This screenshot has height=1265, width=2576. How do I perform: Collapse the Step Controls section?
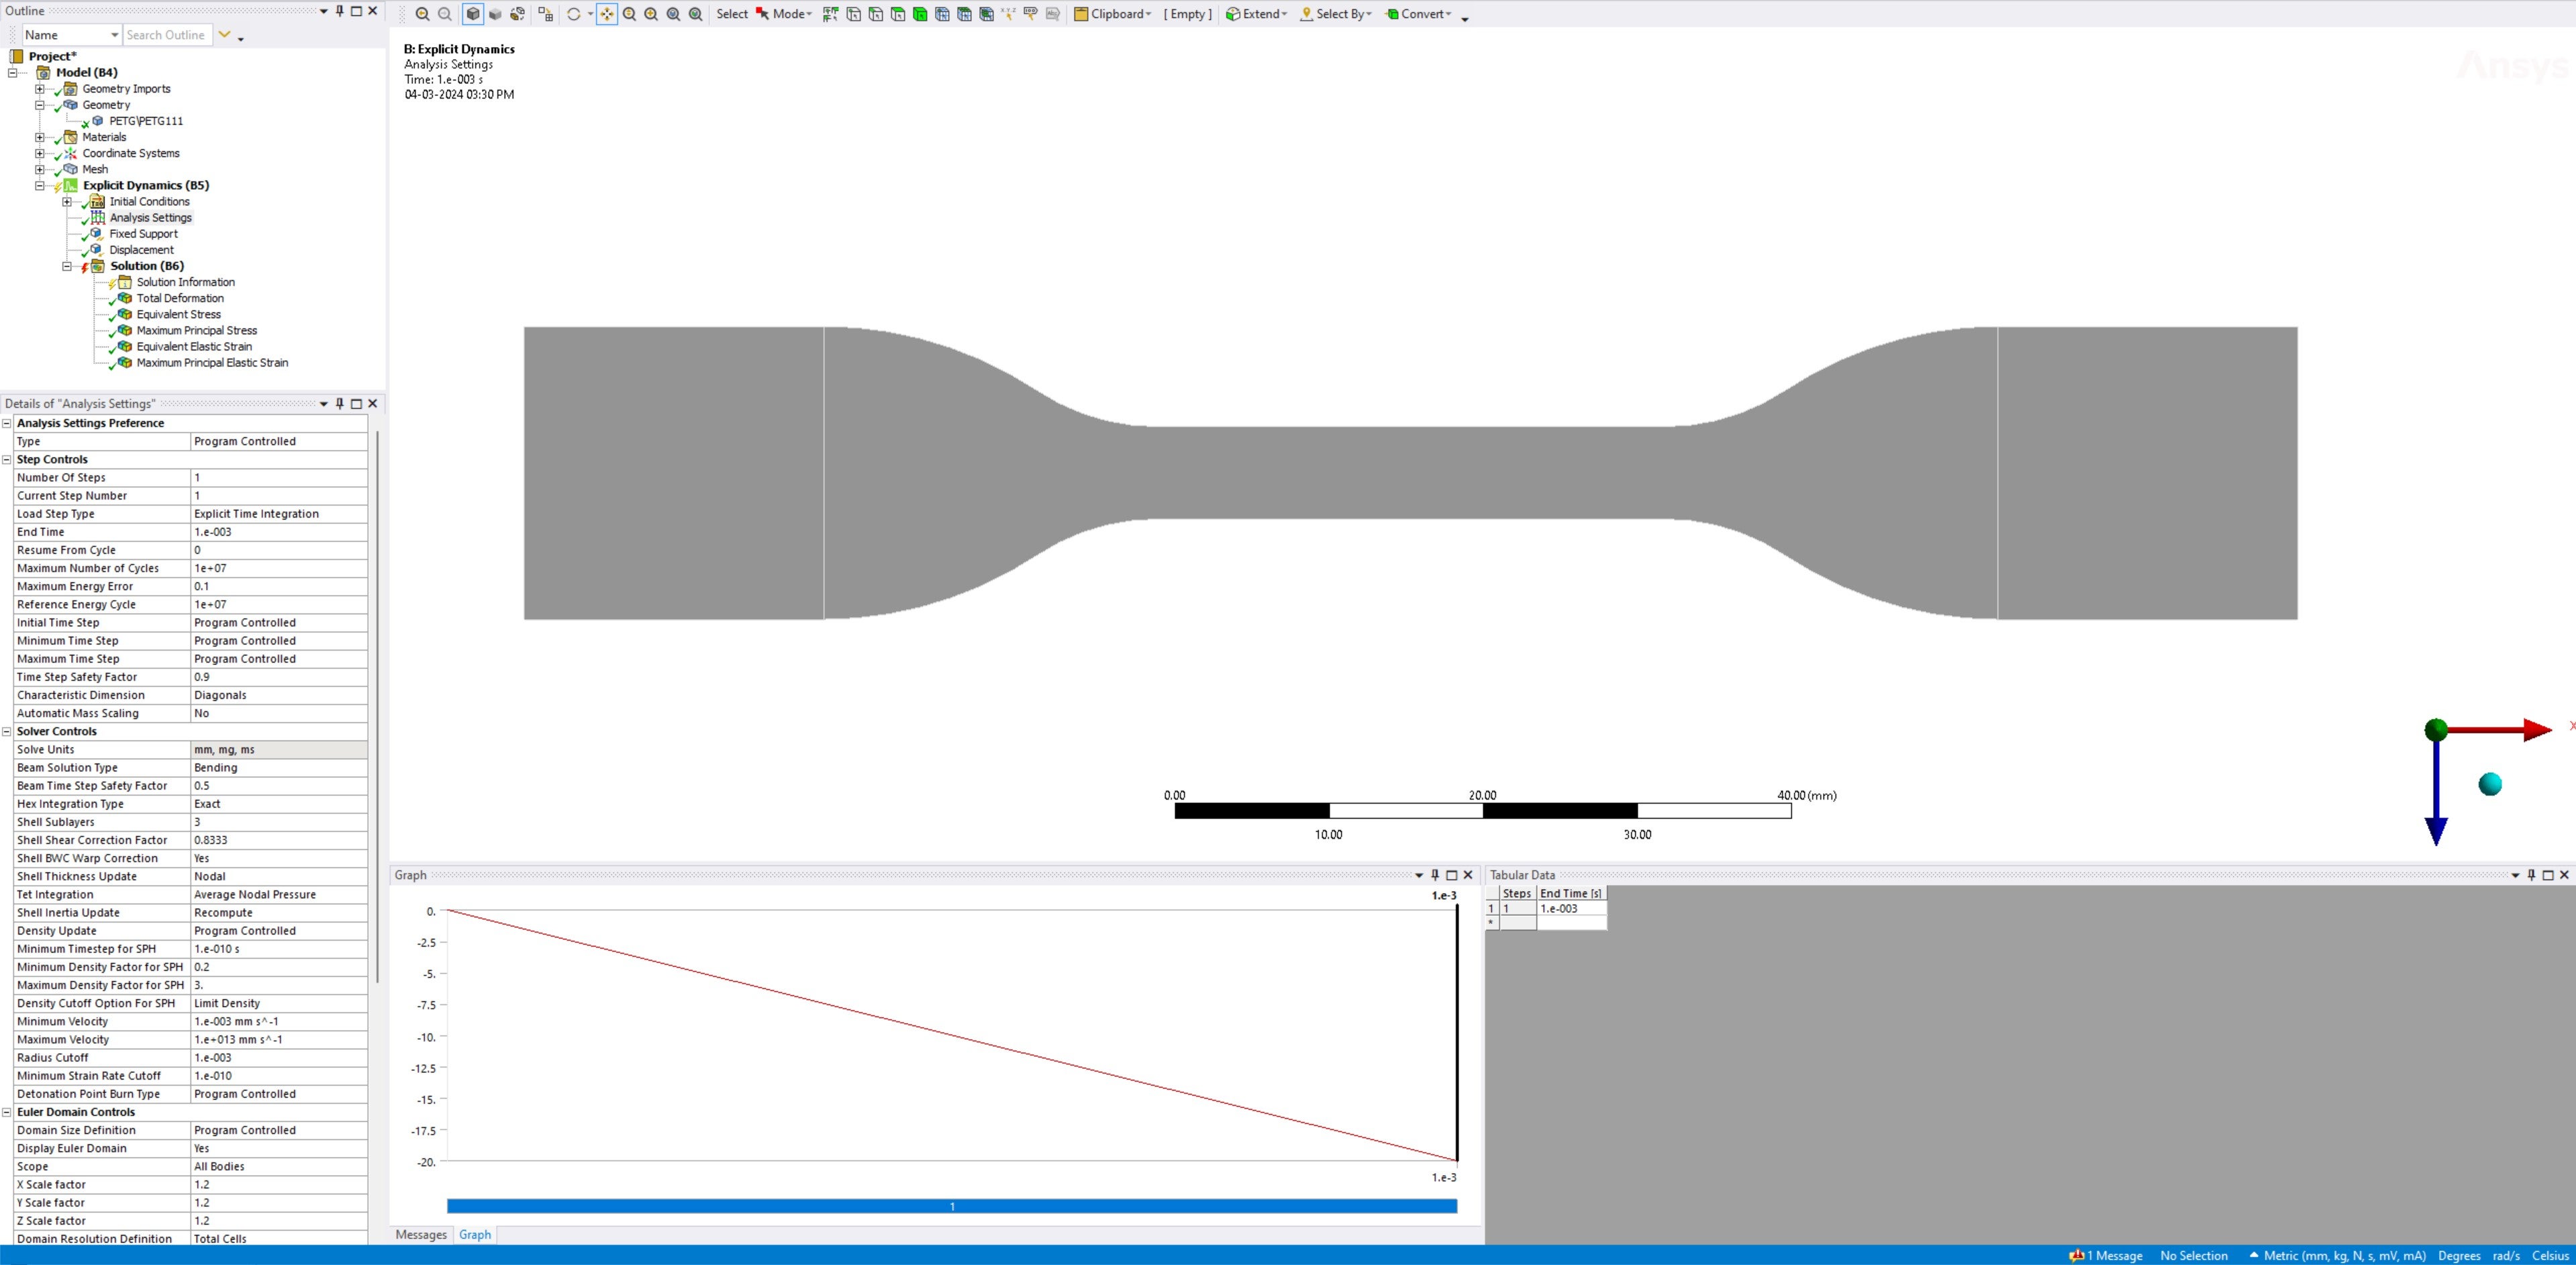coord(7,460)
